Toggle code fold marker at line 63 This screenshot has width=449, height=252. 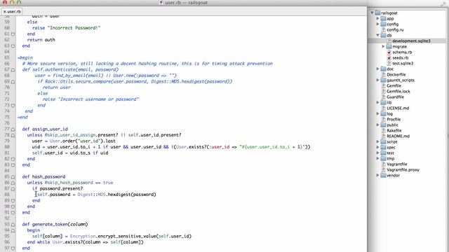13,45
